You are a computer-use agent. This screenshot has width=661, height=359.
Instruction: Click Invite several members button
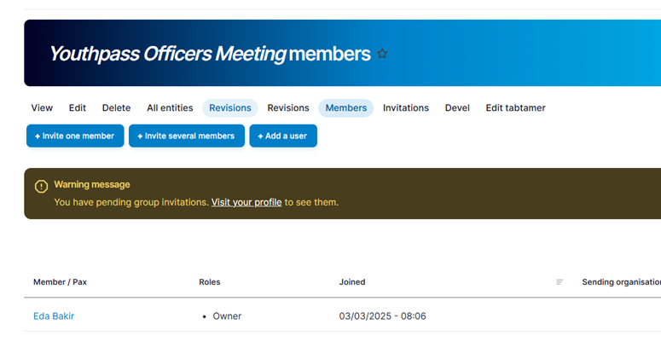pos(186,136)
